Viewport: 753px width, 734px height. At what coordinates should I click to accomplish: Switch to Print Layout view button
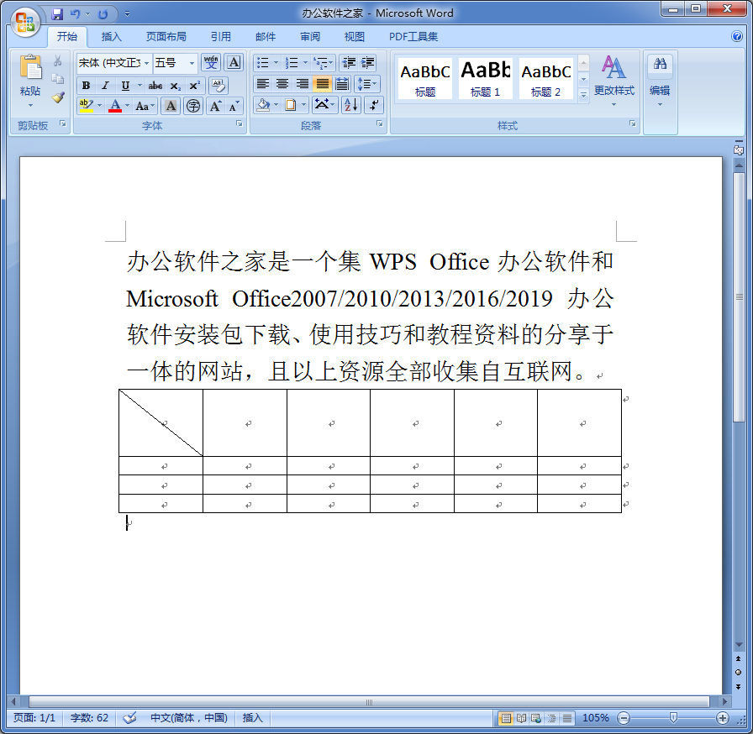[x=505, y=718]
